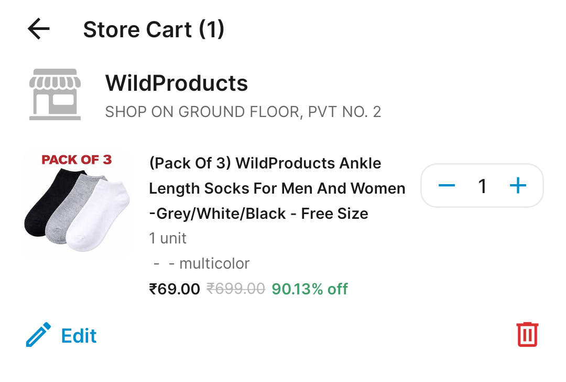Click the Pack Of 3 badge on image
Viewport: 566px width, 382px height.
76,159
